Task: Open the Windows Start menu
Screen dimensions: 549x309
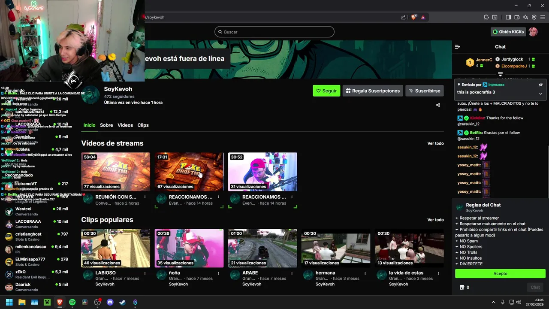Action: click(9, 302)
